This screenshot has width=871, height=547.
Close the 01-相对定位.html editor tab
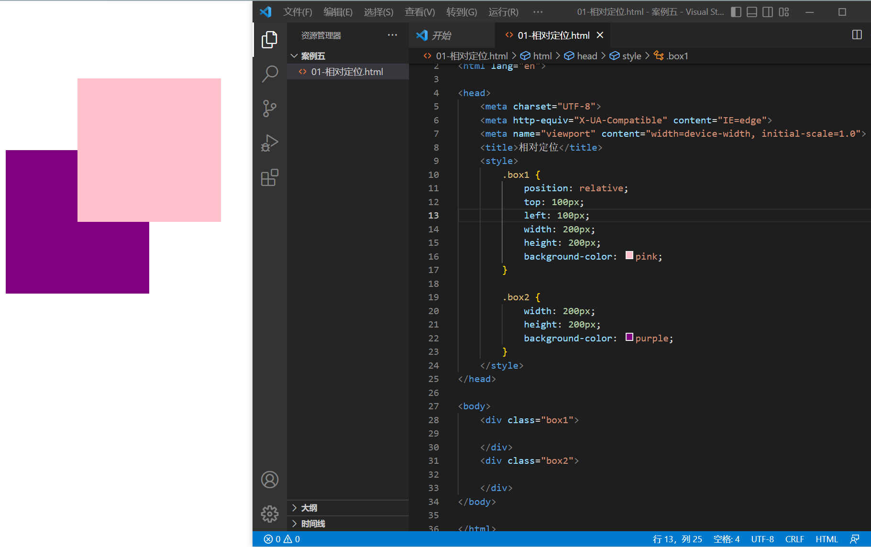[600, 35]
